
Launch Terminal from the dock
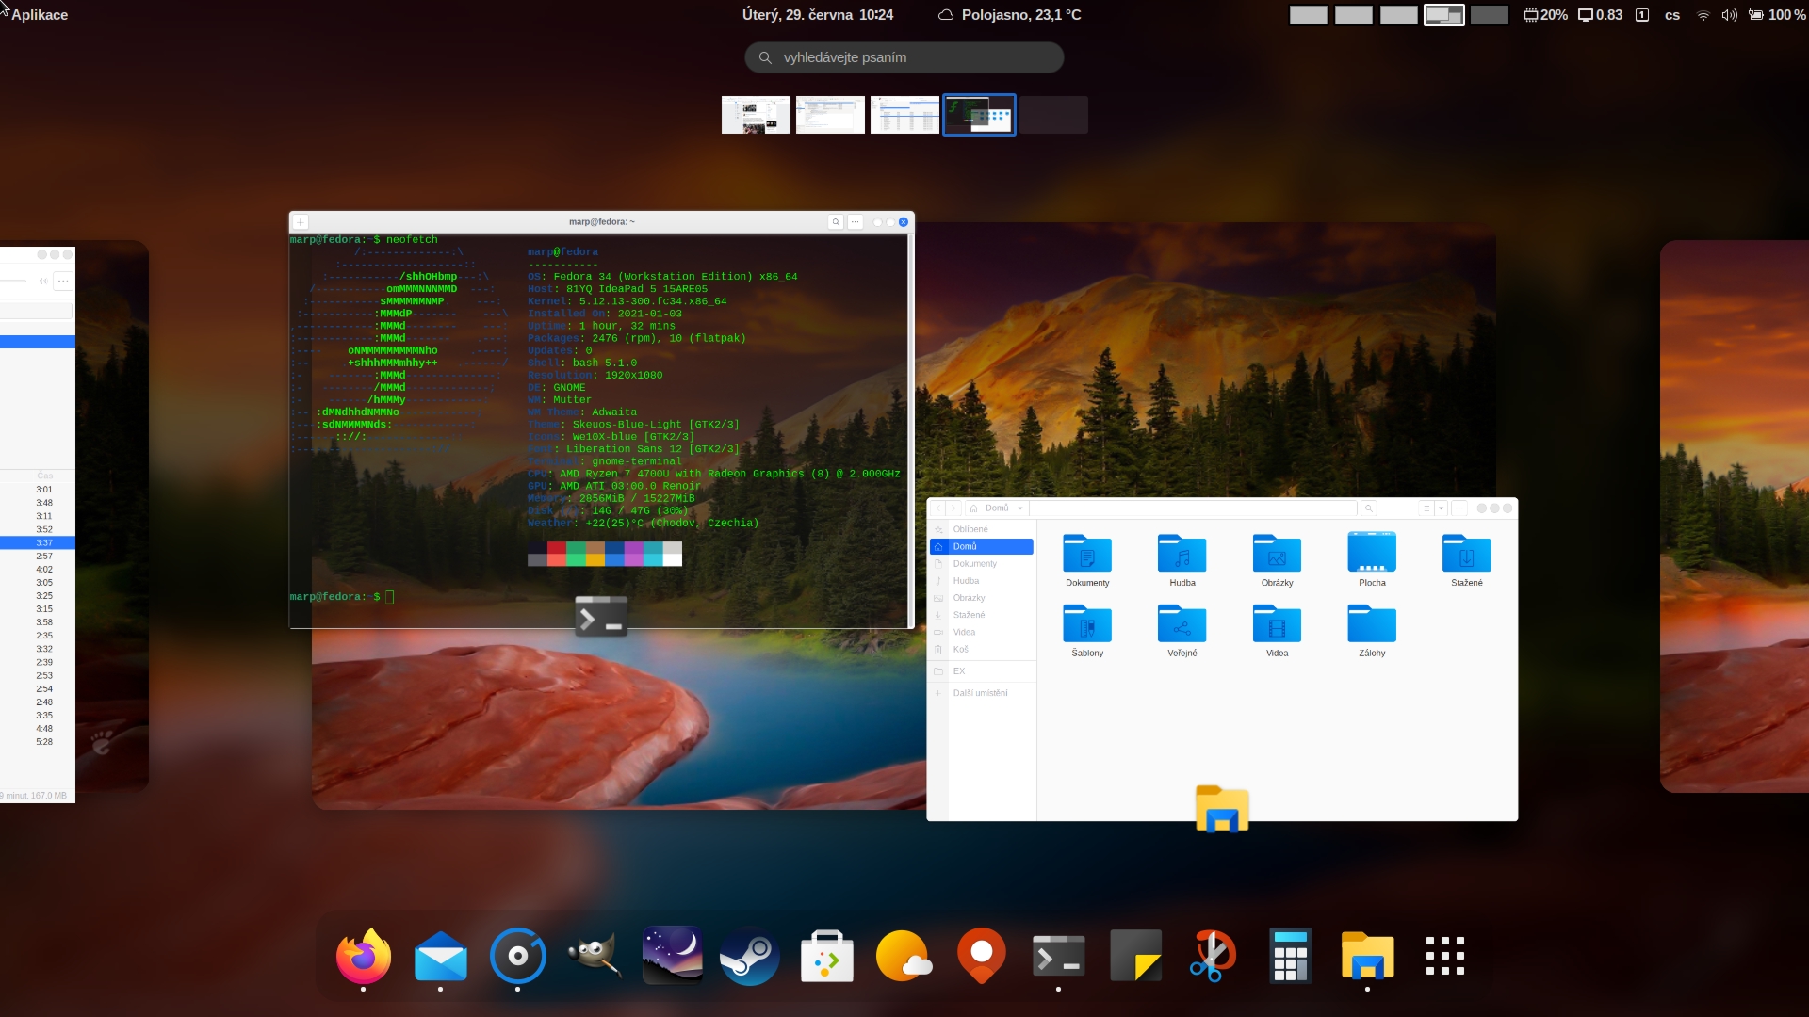click(x=1058, y=956)
